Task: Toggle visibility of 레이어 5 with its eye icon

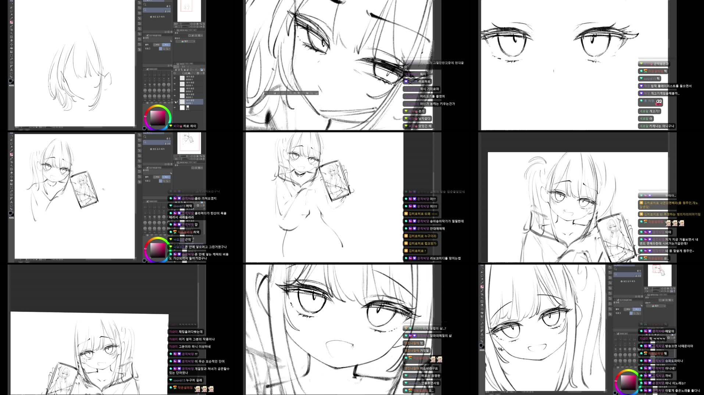Action: click(174, 78)
